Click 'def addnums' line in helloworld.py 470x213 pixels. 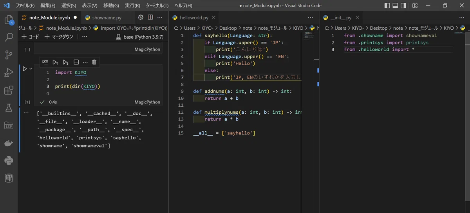[x=242, y=91]
